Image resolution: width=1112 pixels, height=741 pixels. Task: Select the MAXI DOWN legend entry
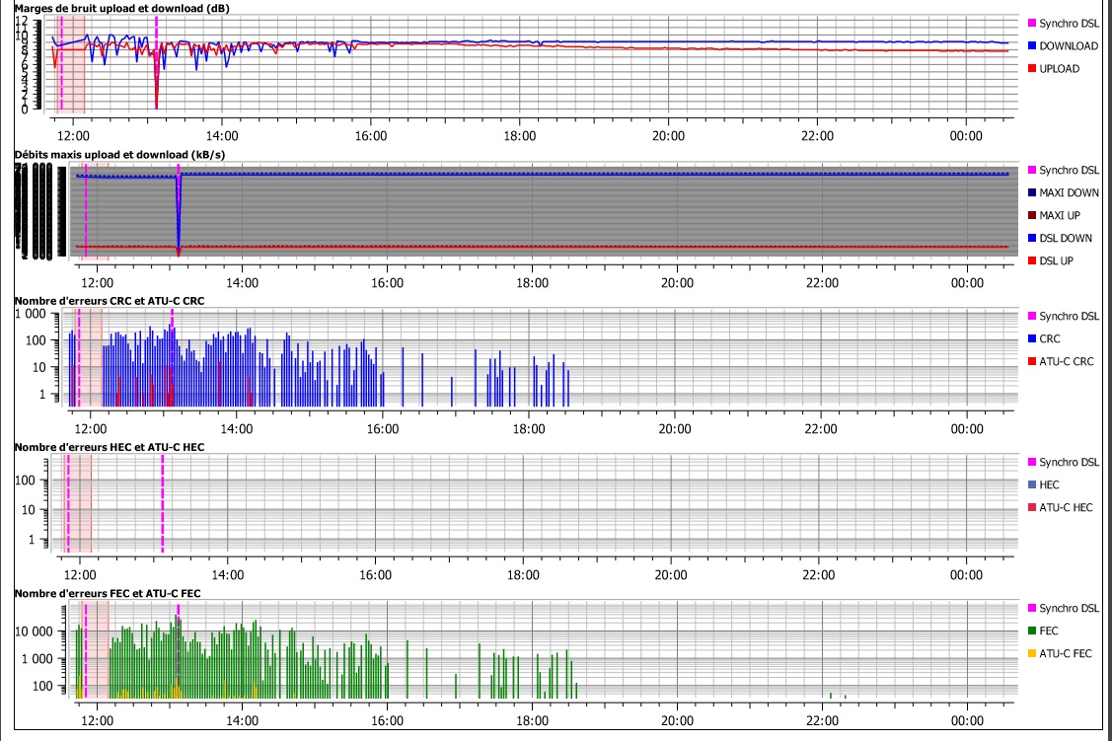[1069, 193]
